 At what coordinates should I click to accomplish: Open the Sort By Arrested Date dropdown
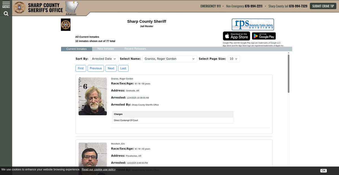coord(104,59)
